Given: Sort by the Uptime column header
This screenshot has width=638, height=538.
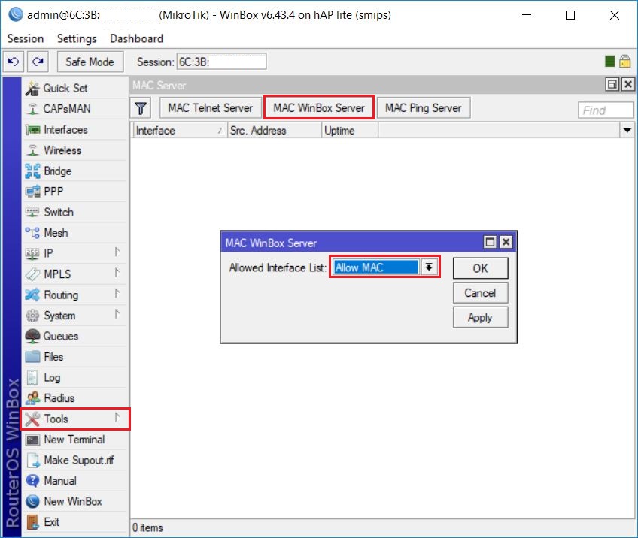Looking at the screenshot, I should click(350, 131).
